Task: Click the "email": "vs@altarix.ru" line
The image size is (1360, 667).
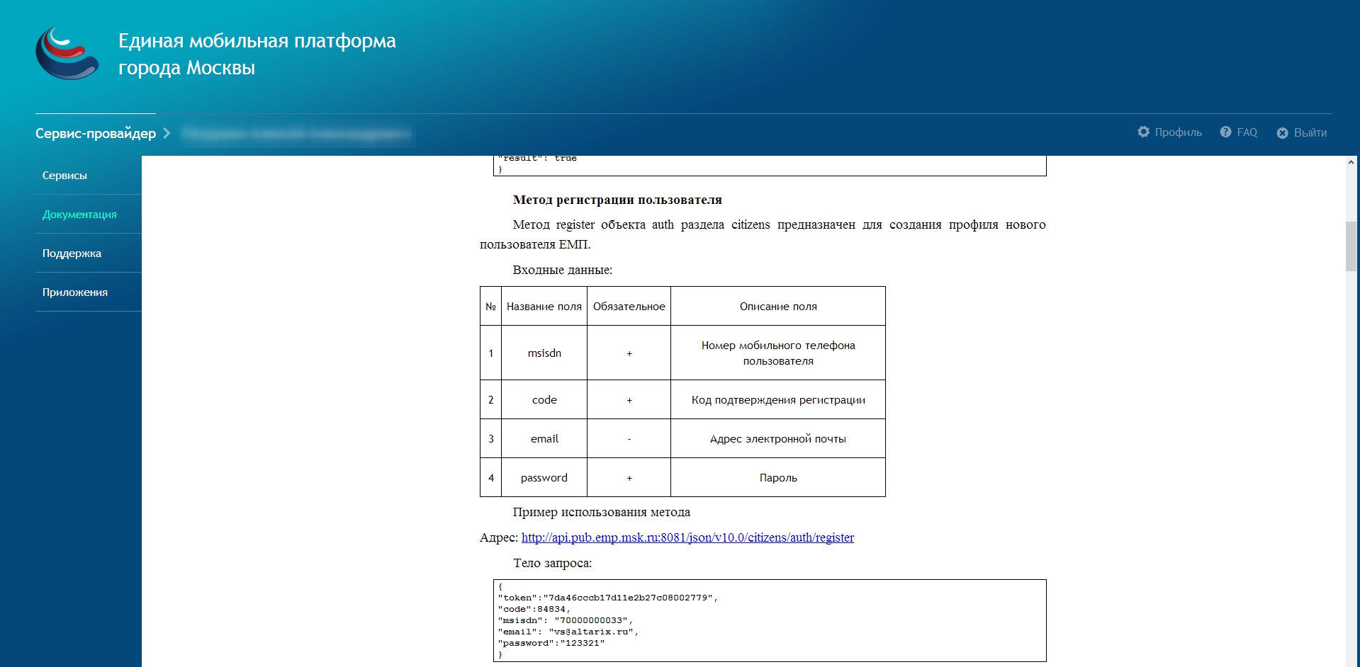Action: click(x=568, y=632)
